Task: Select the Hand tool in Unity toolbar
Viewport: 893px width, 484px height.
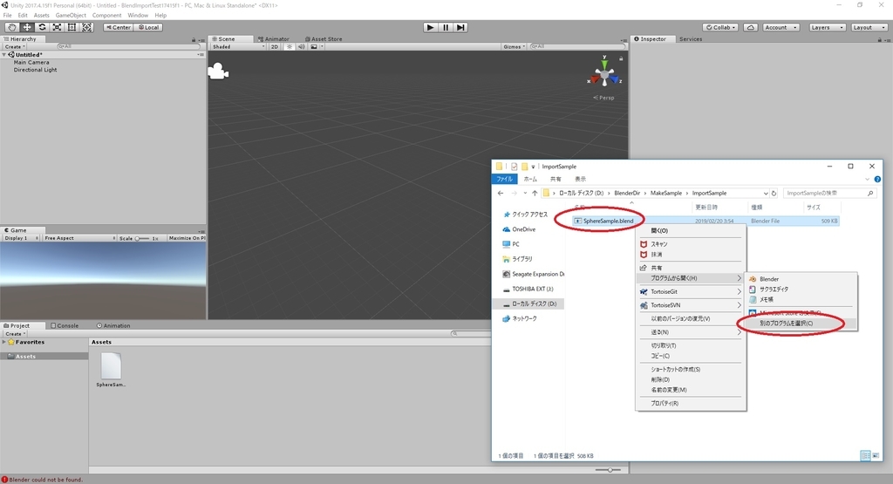Action: pyautogui.click(x=11, y=27)
